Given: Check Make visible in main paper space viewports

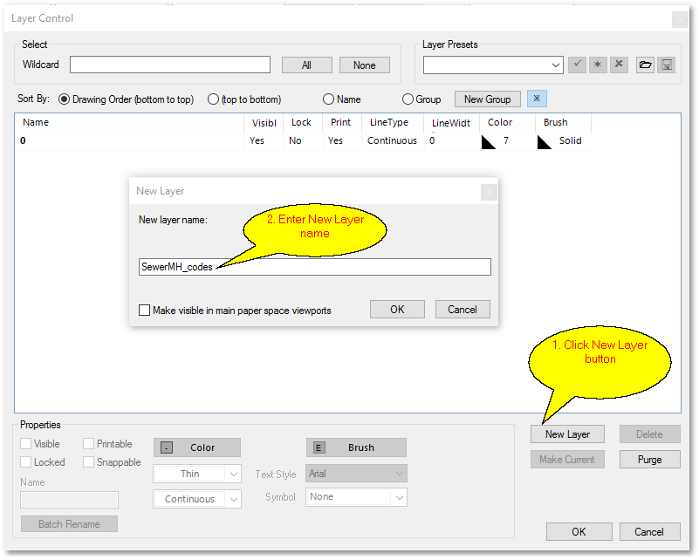Looking at the screenshot, I should pos(145,310).
